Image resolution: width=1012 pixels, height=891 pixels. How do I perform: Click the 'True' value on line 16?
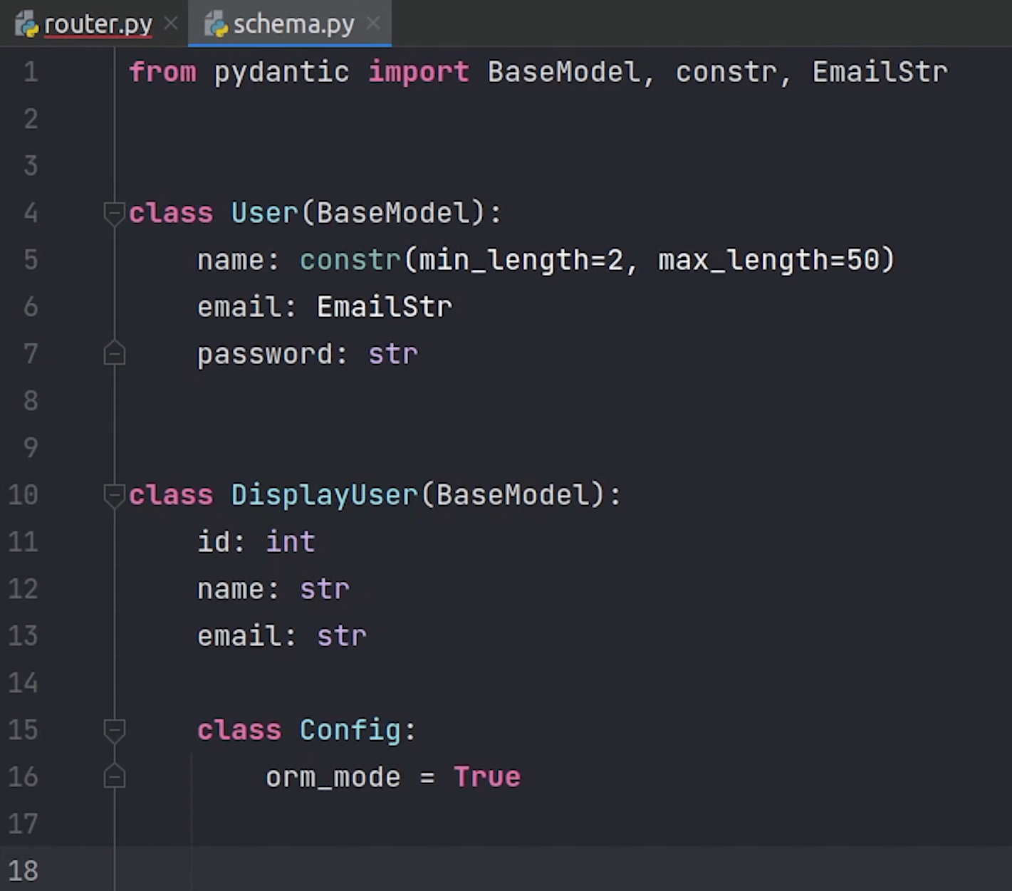pyautogui.click(x=487, y=777)
